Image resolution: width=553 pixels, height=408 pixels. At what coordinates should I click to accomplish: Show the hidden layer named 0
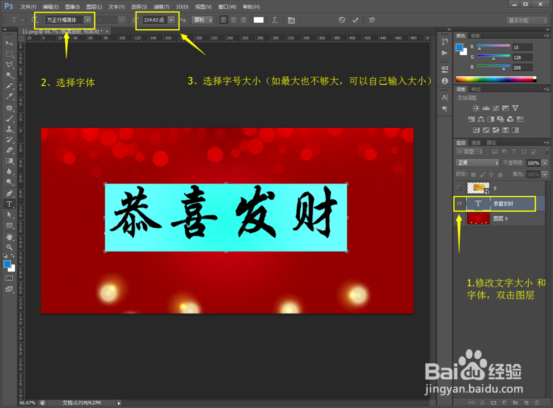459,188
